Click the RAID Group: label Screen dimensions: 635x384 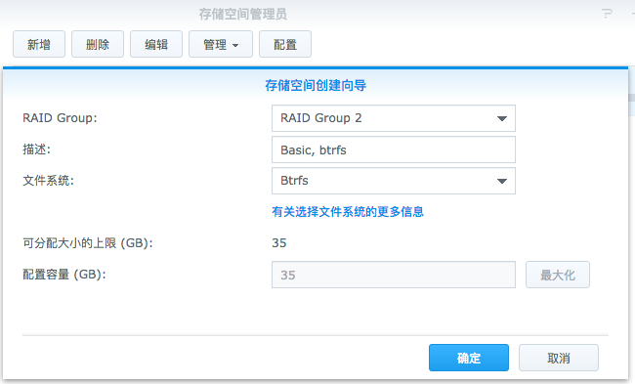(x=60, y=118)
